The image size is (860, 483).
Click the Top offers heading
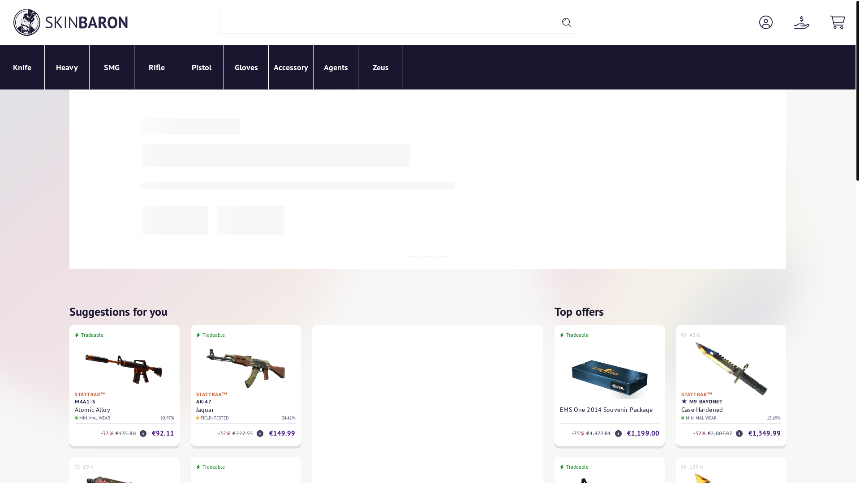tap(579, 312)
